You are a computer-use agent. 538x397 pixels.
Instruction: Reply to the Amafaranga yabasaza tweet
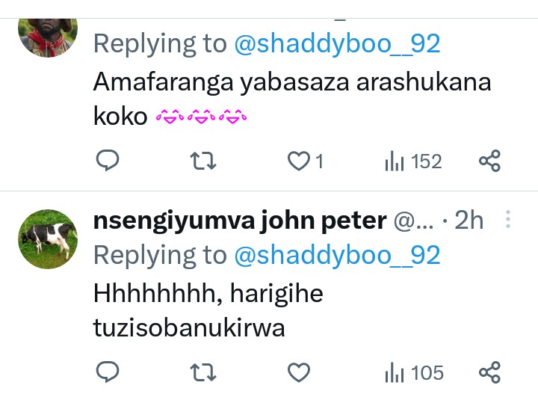pyautogui.click(x=108, y=160)
